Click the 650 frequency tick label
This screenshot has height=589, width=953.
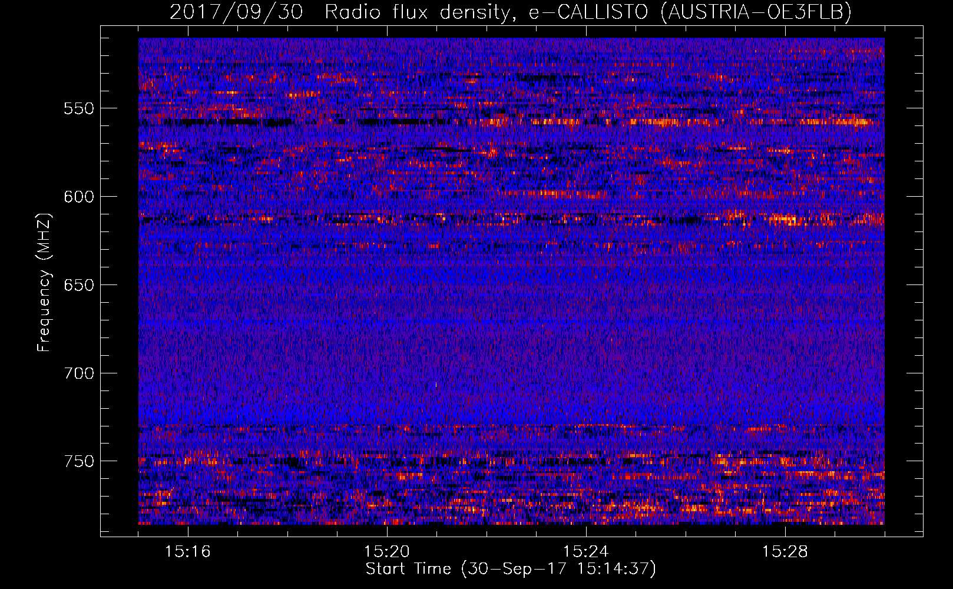coord(78,285)
